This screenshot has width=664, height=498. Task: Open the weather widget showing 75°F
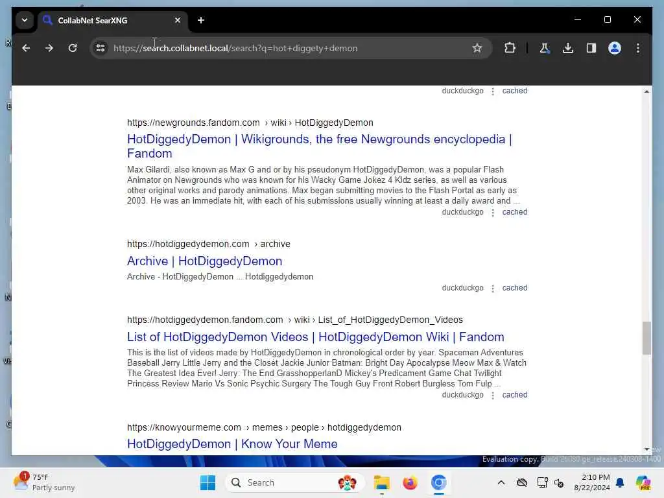pyautogui.click(x=44, y=482)
